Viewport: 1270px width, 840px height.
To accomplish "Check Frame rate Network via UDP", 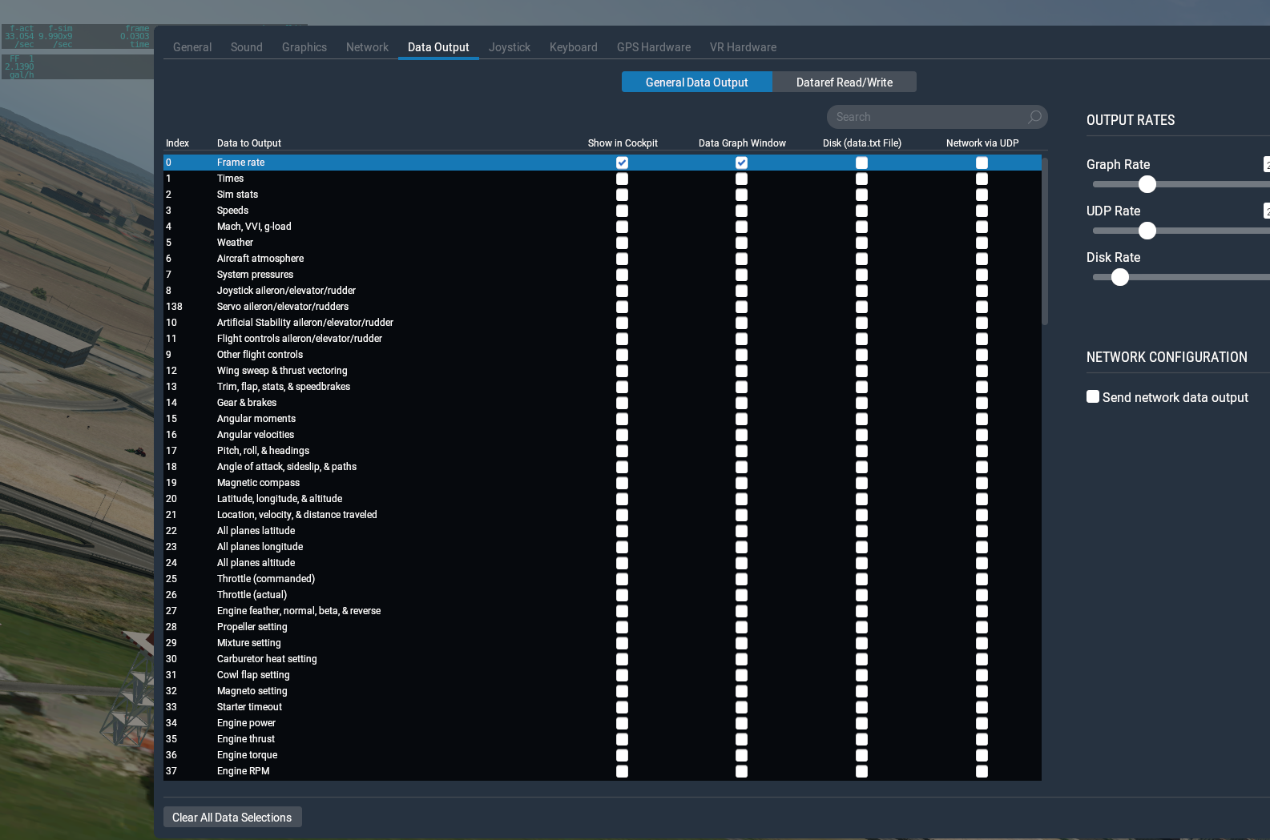I will pos(982,163).
